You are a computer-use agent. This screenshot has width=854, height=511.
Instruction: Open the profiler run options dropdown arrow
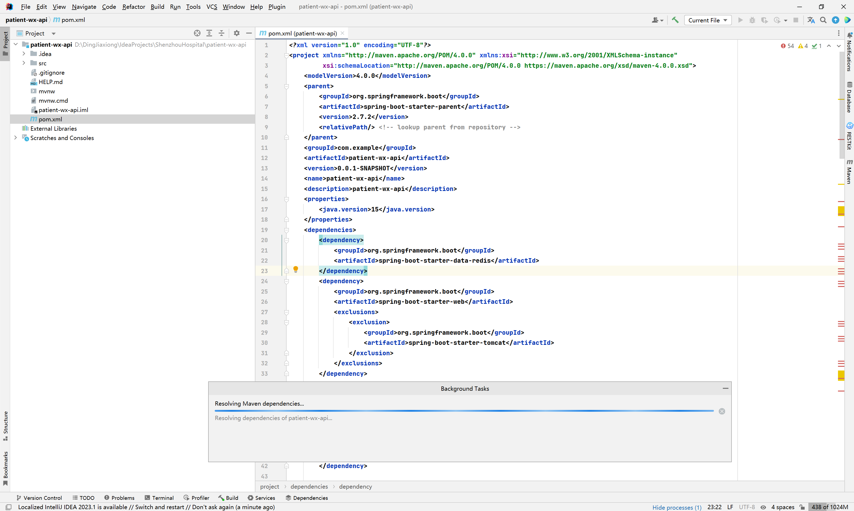(x=785, y=20)
